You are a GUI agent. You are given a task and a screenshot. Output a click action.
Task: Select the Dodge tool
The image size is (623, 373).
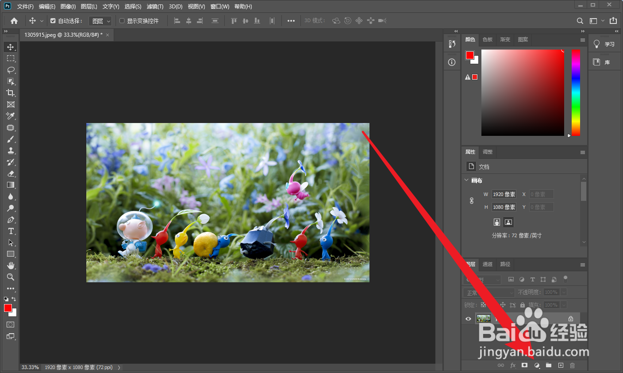tap(11, 208)
